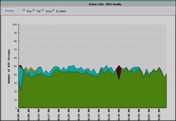Select the 8:21 AM time axis label
Screen dimensions: 176x121
tap(58, 115)
